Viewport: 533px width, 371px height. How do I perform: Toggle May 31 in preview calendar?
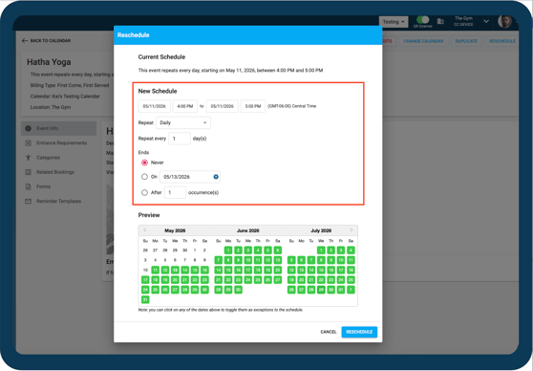point(145,299)
